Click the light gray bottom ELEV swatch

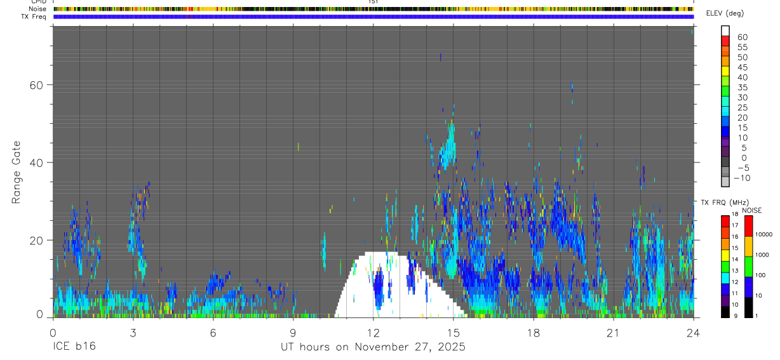tap(725, 182)
